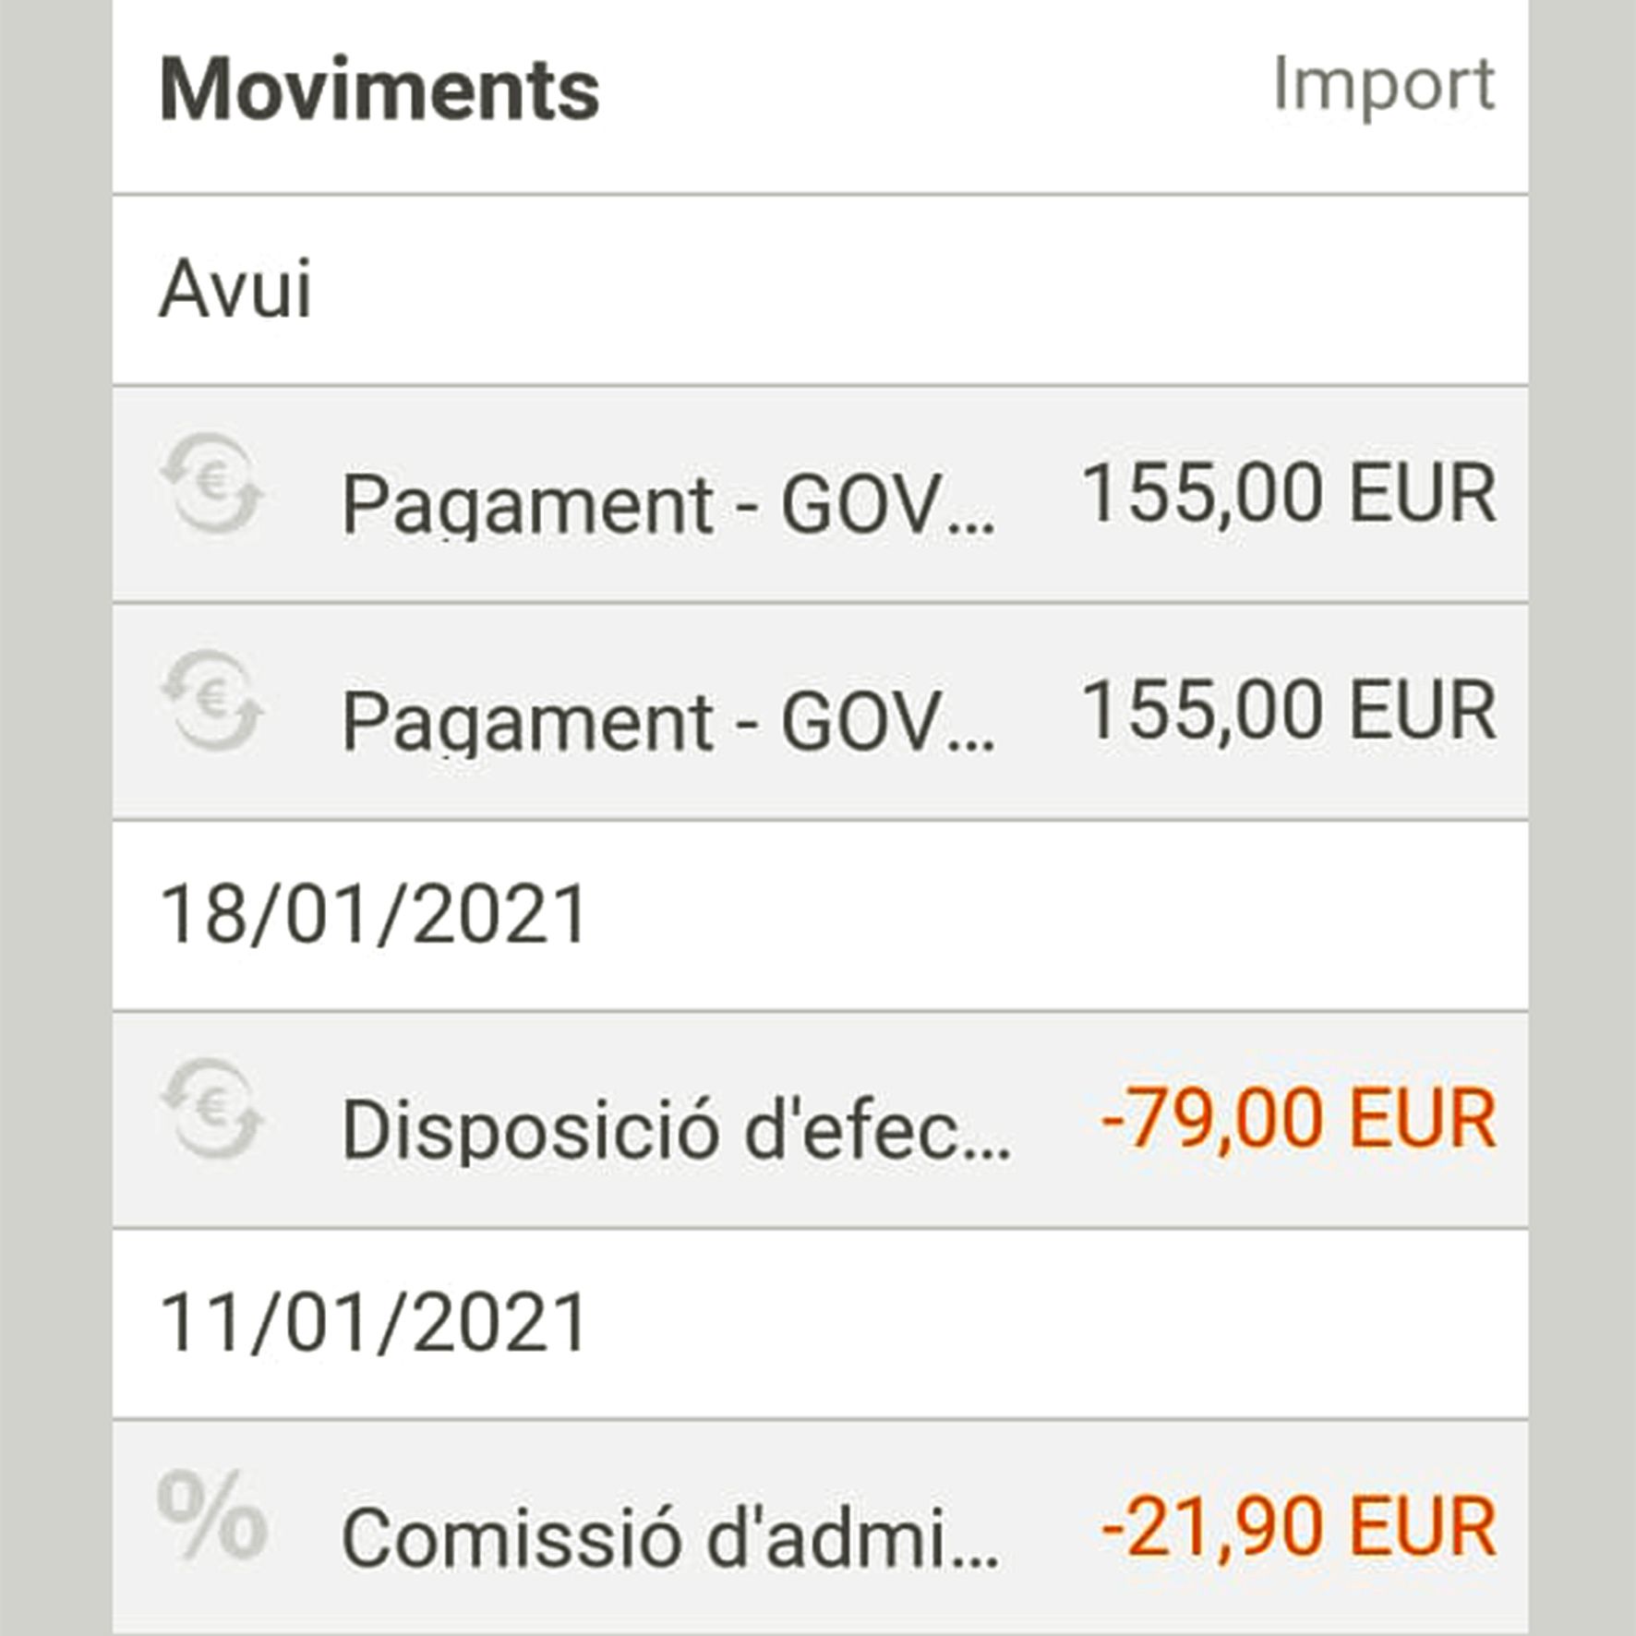
Task: Tap the euro transfer icon of first Pagament
Action: click(212, 484)
